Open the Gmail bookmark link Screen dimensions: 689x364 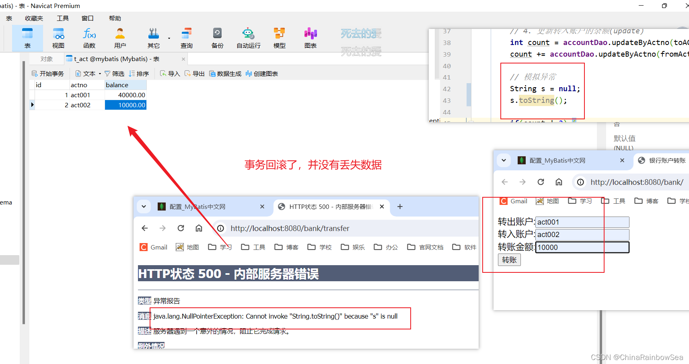(x=154, y=247)
